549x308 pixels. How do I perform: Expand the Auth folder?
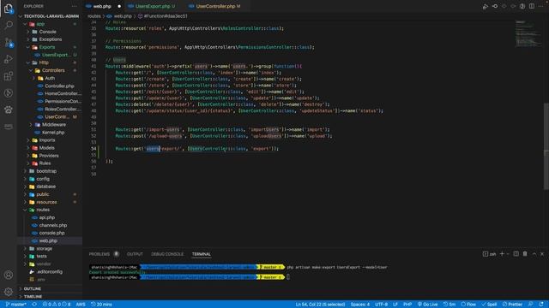(x=51, y=78)
